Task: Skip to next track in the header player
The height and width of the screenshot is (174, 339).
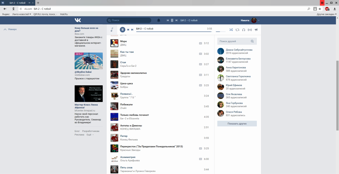Action: coord(177,20)
